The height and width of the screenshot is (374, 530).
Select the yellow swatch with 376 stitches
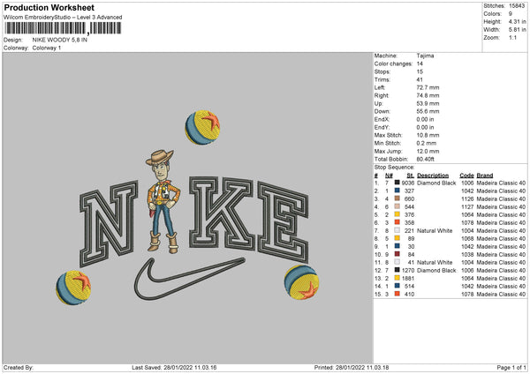coord(397,214)
